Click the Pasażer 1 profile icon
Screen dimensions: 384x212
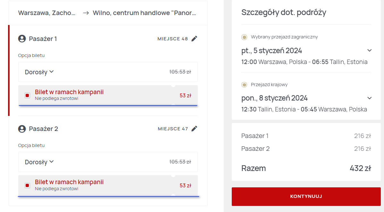(22, 39)
